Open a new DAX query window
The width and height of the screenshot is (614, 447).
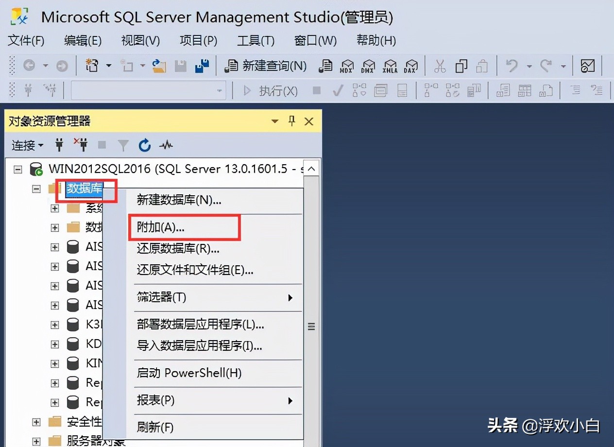point(410,66)
